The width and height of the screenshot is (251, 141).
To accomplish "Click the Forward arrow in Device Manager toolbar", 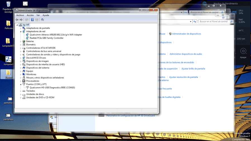I will click(21, 20).
